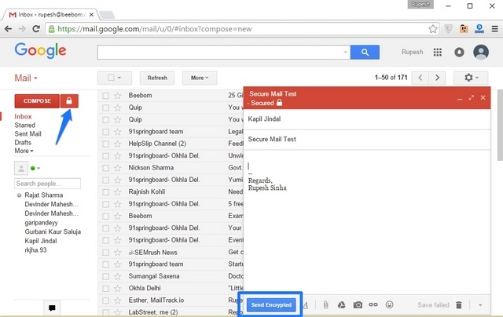The width and height of the screenshot is (503, 317).
Task: Select checkbox for HelpSlip Channel email
Action: 105,144
